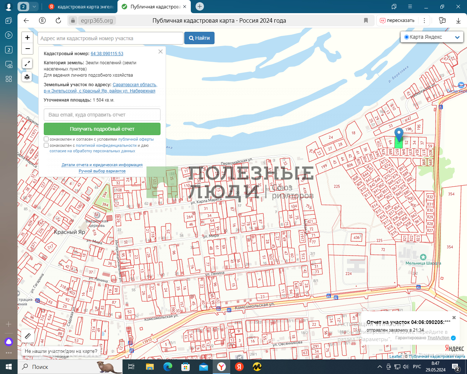Expand the map layer selector chevron
Screen dimensions: 467x374
click(457, 37)
